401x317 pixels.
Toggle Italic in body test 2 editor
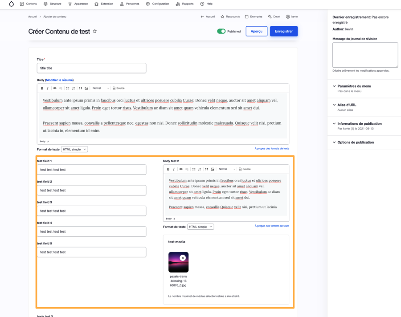tap(174, 169)
